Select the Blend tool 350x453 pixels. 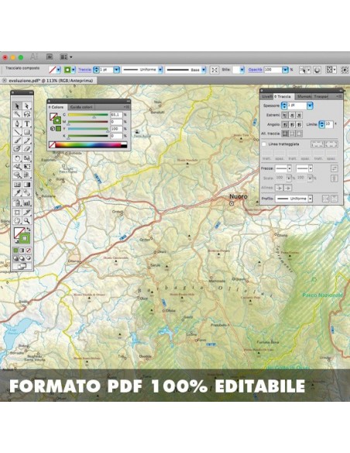pyautogui.click(x=27, y=192)
